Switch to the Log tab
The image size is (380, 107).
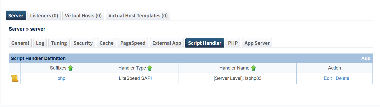pyautogui.click(x=40, y=43)
